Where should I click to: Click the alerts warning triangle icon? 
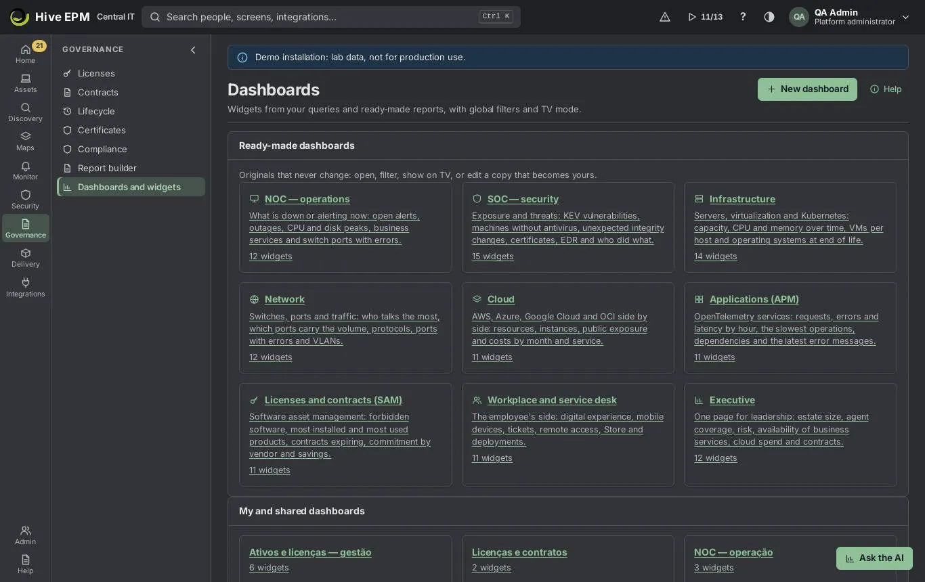tap(665, 17)
